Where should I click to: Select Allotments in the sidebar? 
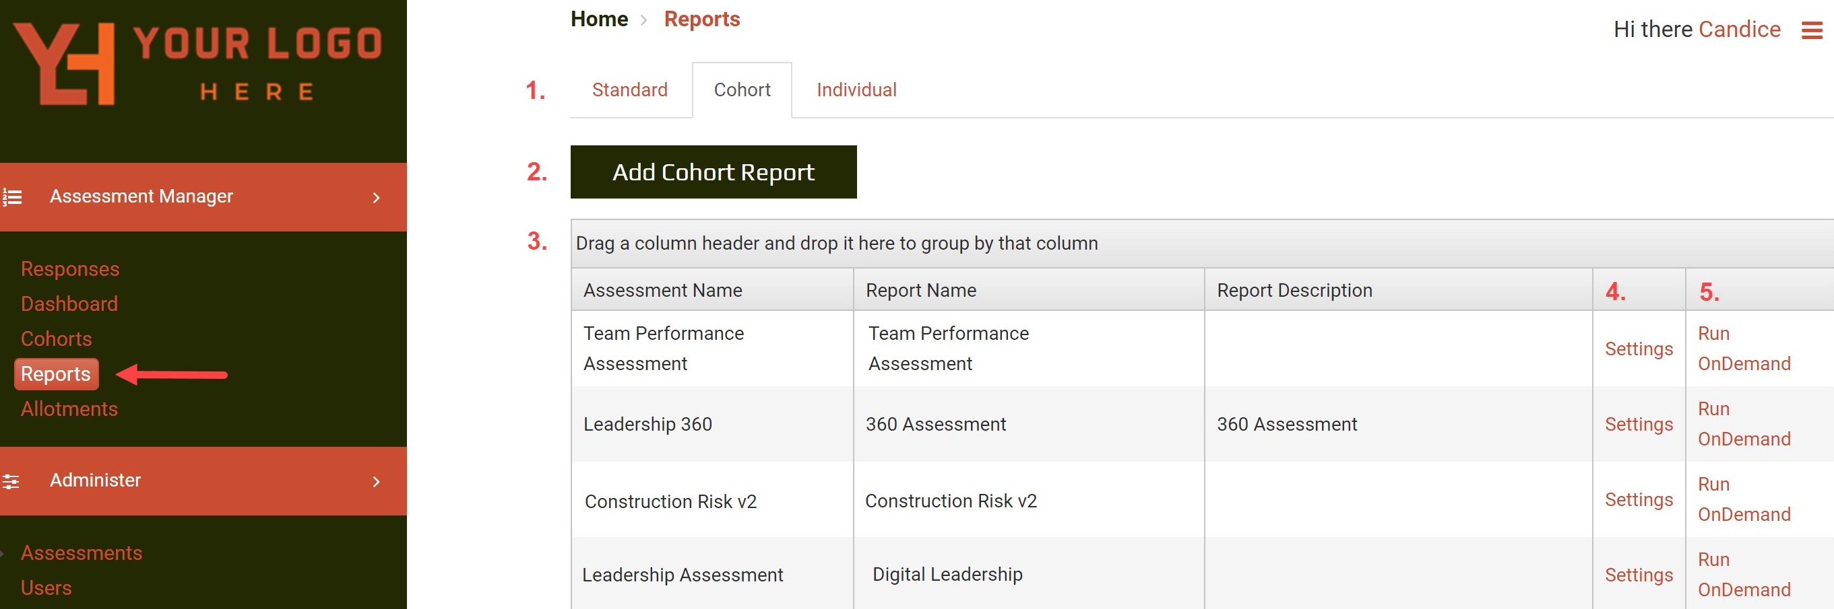click(x=69, y=408)
